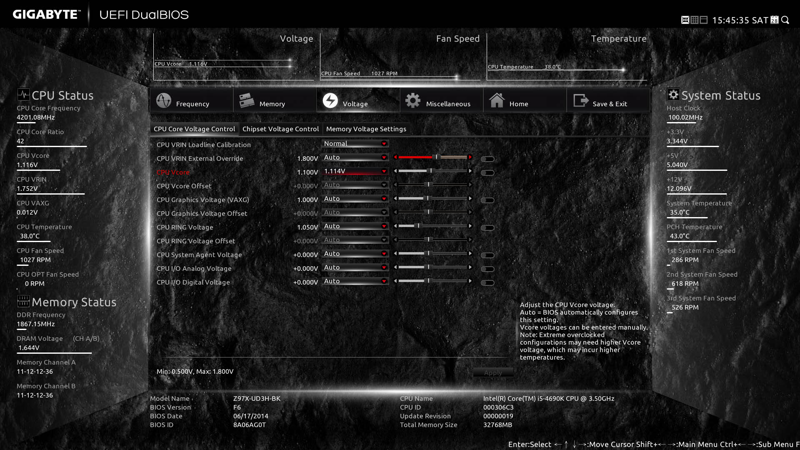Open the magnifier search icon top right
This screenshot has height=450, width=800.
click(786, 20)
